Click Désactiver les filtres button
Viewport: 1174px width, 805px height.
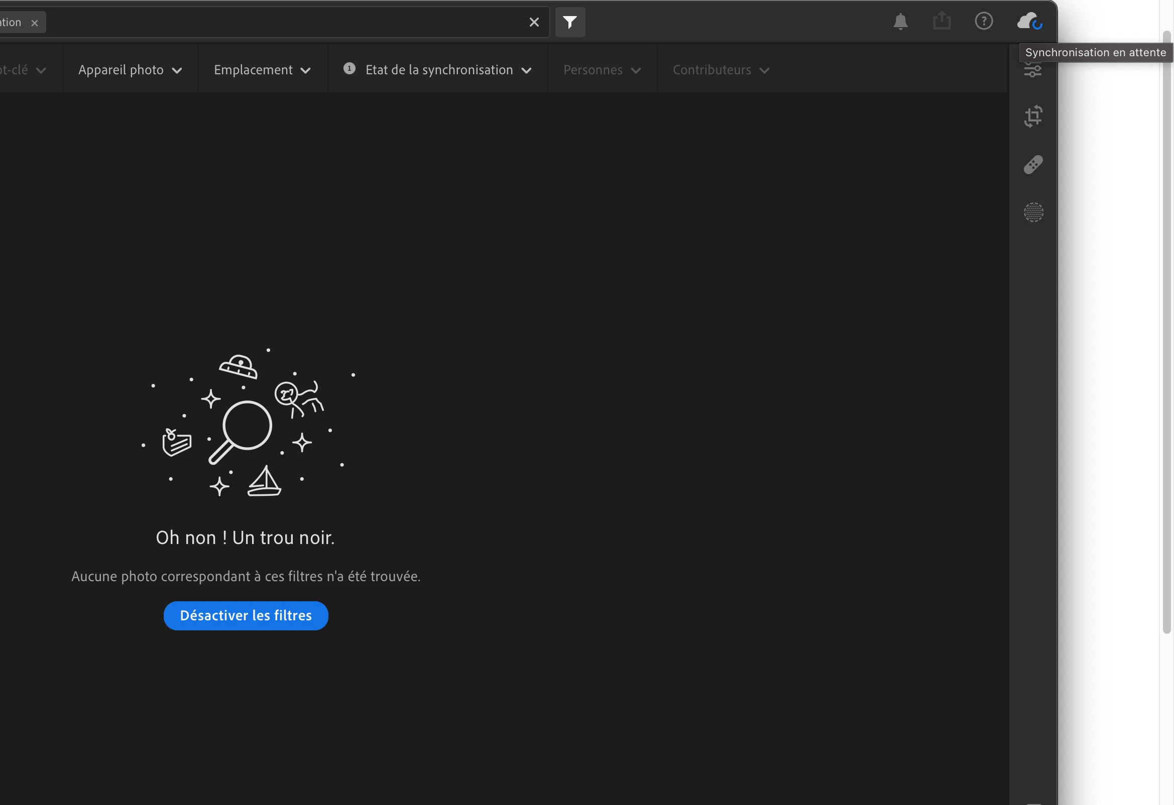coord(246,615)
